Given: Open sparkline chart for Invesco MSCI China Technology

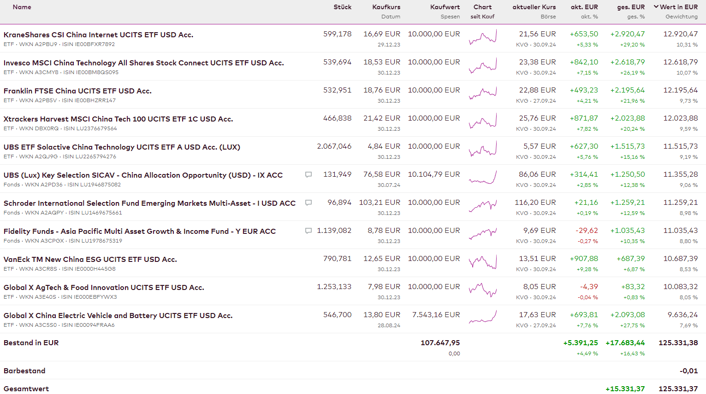Looking at the screenshot, I should click(x=483, y=65).
